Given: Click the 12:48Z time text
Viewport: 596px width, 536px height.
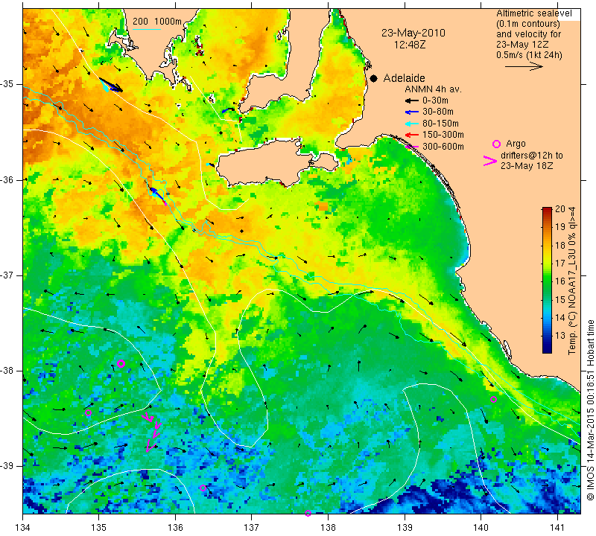Looking at the screenshot, I should pos(410,45).
